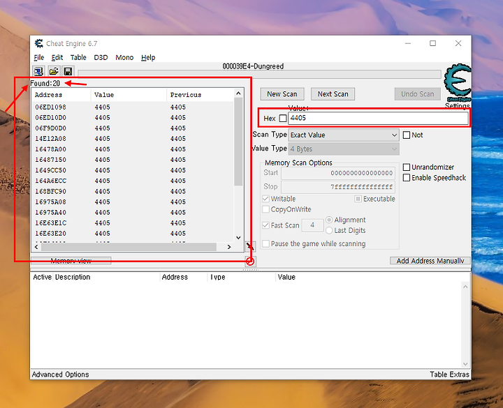Click the Type column header in address table
Screen dimensions: 503x408
[x=241, y=277]
